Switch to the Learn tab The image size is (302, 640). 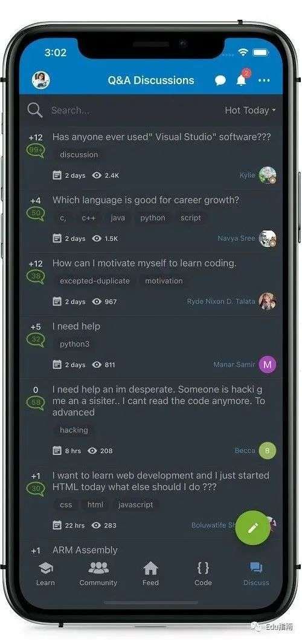(45, 573)
